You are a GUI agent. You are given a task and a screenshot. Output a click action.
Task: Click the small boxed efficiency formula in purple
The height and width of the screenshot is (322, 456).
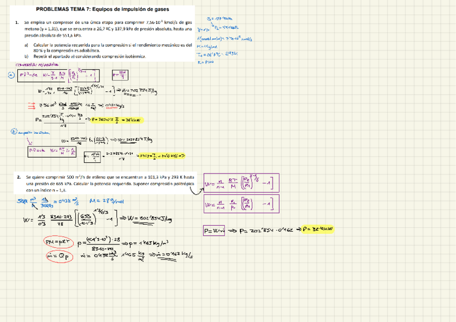[x=121, y=75]
